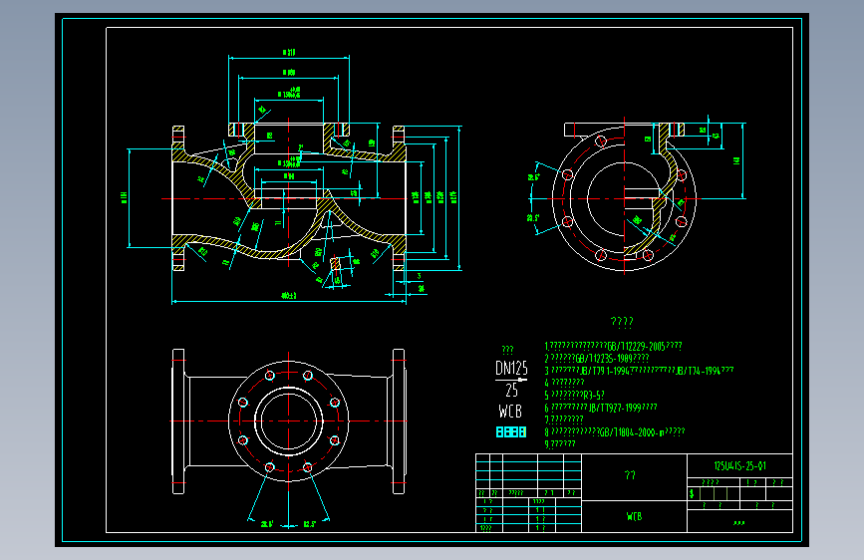The width and height of the screenshot is (864, 560).
Task: Select the large white WCB label under 25
Action: pyautogui.click(x=510, y=412)
